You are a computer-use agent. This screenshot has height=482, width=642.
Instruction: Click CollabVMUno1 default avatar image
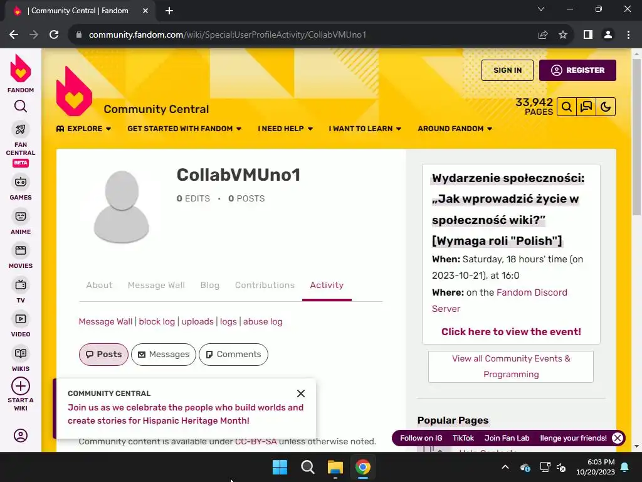(x=122, y=207)
